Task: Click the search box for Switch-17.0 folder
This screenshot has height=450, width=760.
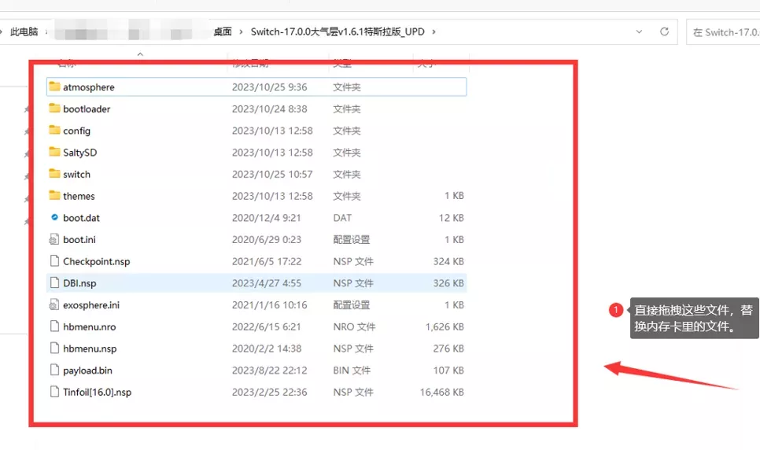Action: pyautogui.click(x=723, y=32)
